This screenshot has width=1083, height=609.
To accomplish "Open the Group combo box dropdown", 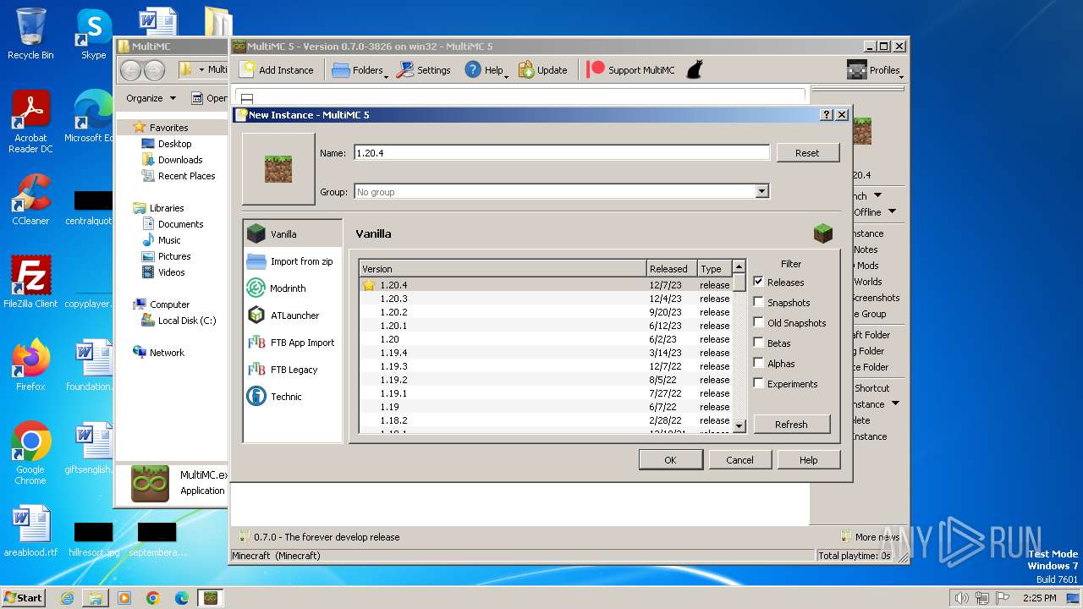I will tap(761, 192).
